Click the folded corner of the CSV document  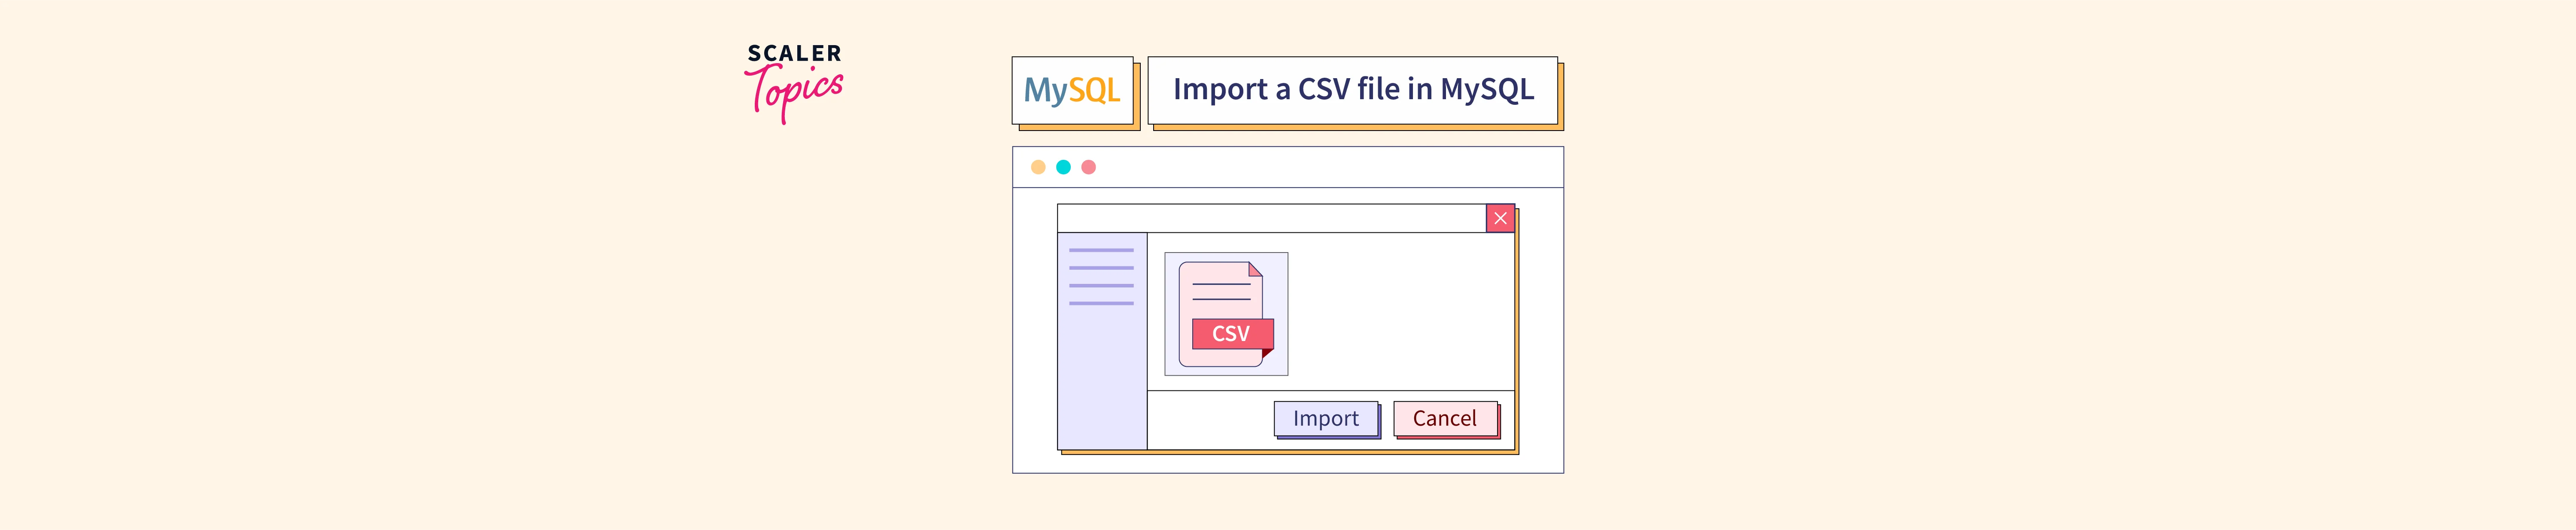pos(1255,269)
